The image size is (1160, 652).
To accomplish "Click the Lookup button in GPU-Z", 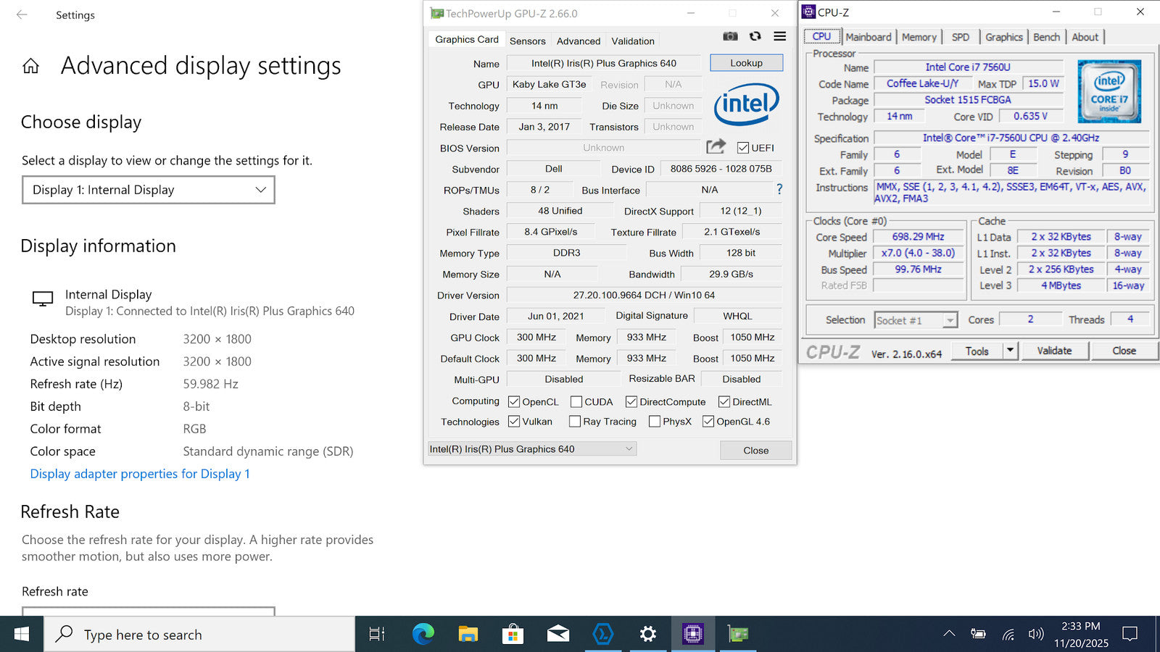I will tap(746, 63).
